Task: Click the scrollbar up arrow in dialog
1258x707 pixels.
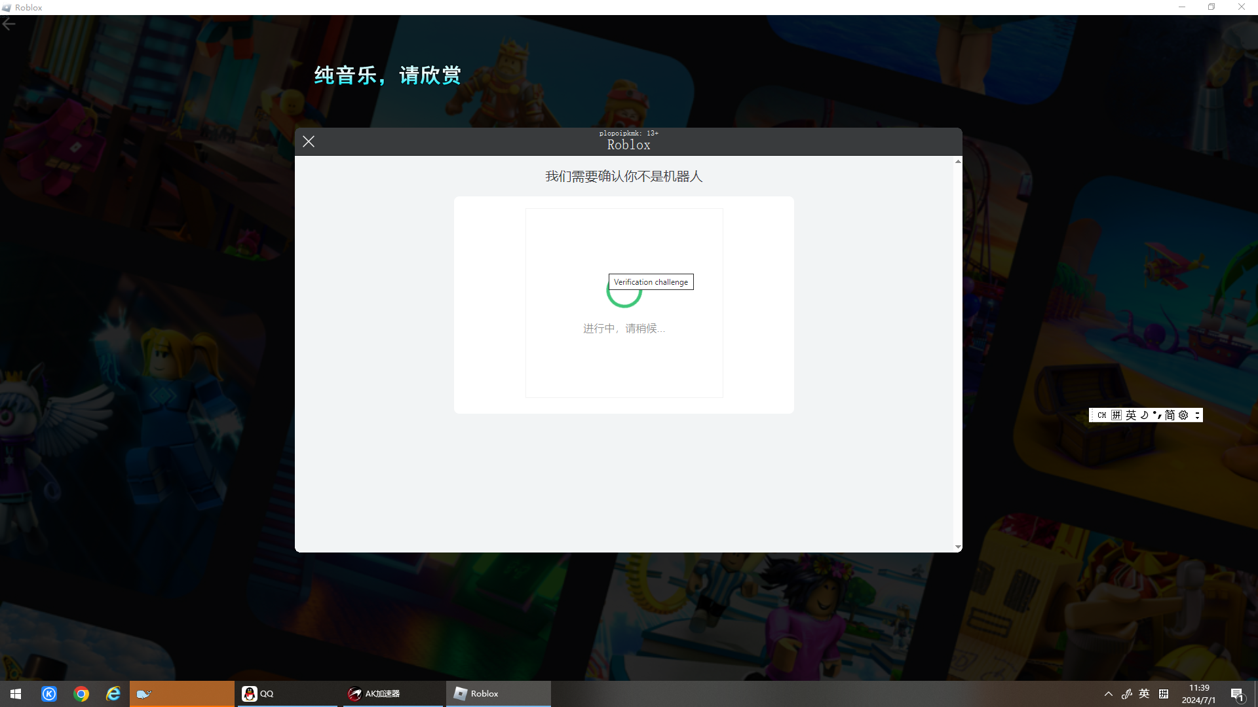Action: click(x=958, y=161)
